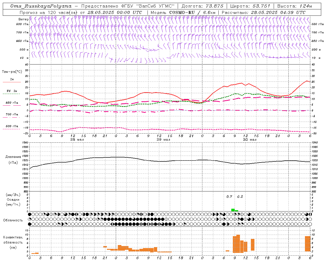The image size is (325, 260).
Task: Click the station name Oms_RusskayaPolyana
Action: coord(41,6)
